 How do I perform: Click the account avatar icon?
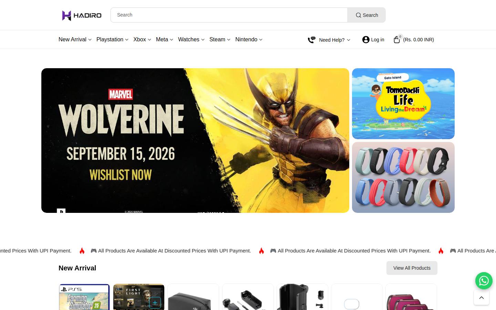tap(366, 40)
